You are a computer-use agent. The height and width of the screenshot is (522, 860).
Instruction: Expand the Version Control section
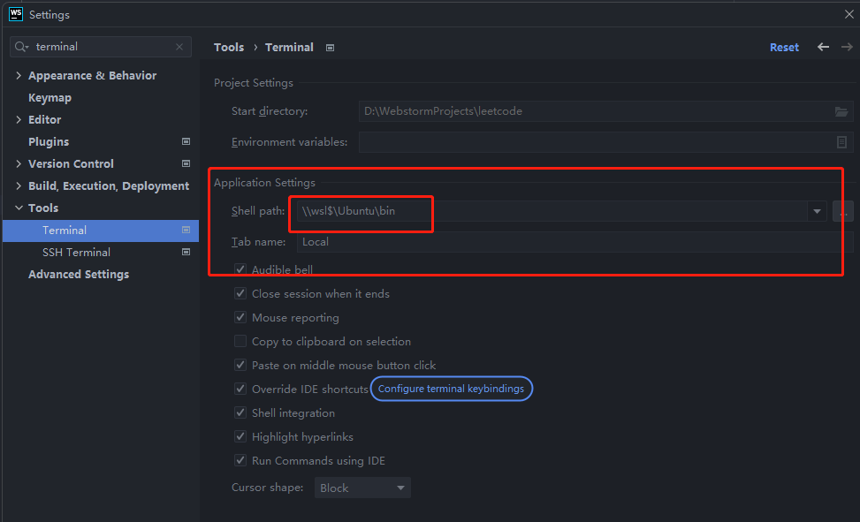coord(19,163)
